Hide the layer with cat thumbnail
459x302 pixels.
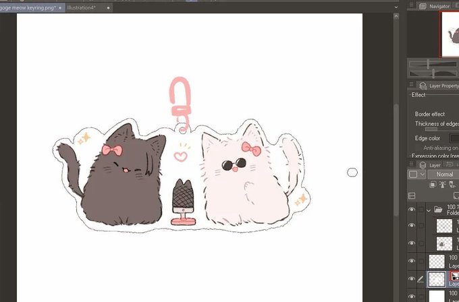412,243
